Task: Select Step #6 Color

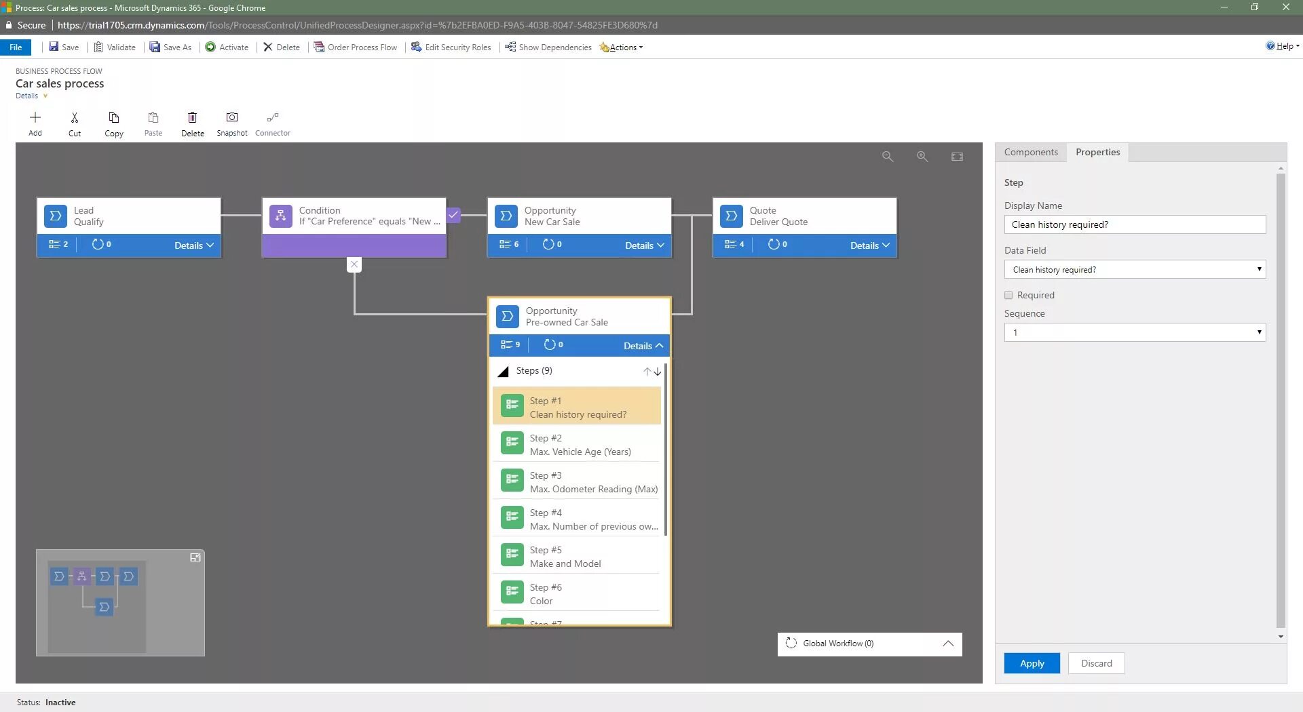Action: pyautogui.click(x=575, y=594)
